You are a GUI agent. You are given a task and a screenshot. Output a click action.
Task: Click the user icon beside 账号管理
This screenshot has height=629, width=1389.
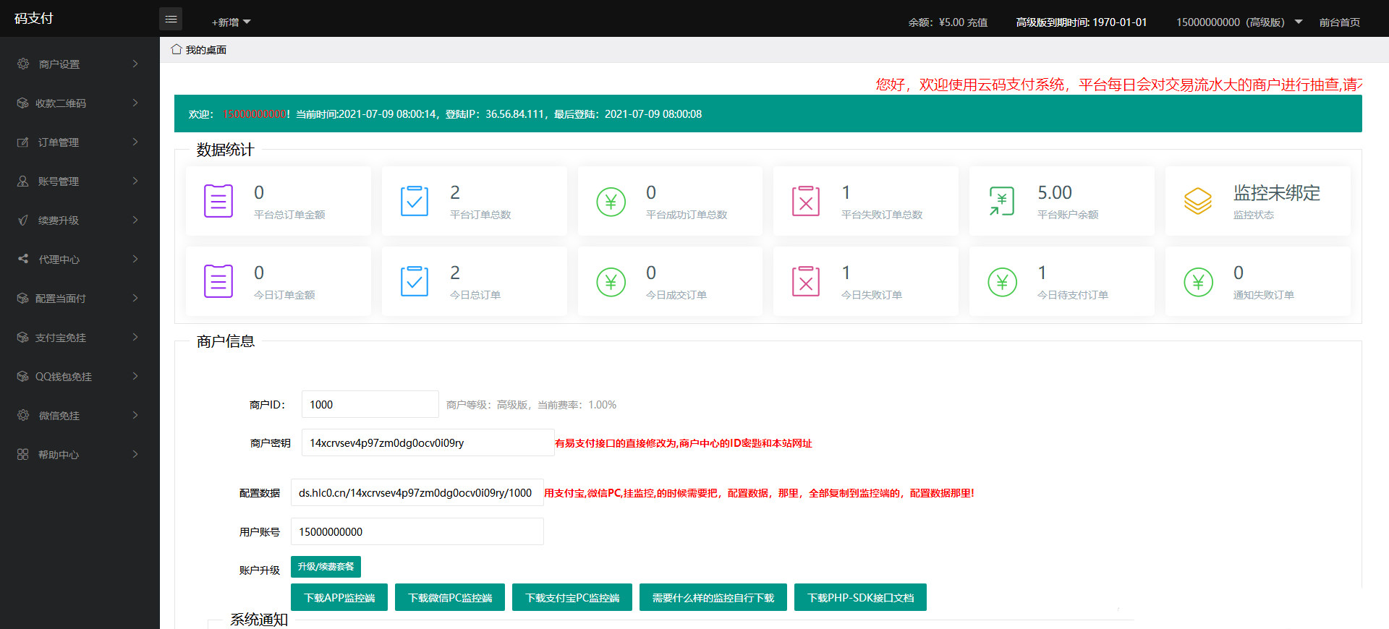[23, 181]
